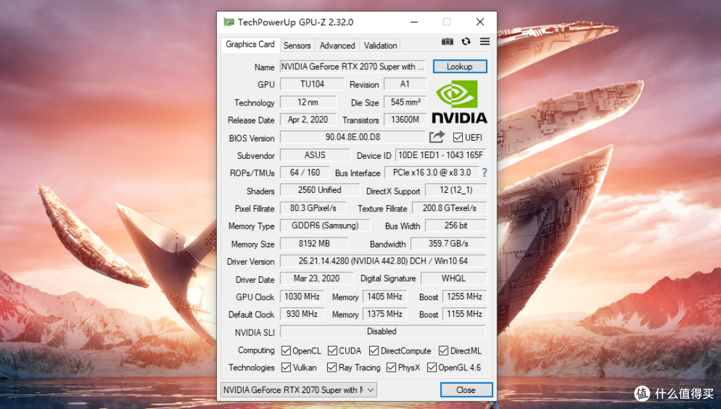Take a screenshot with the camera icon
This screenshot has height=409, width=721.
click(x=447, y=41)
